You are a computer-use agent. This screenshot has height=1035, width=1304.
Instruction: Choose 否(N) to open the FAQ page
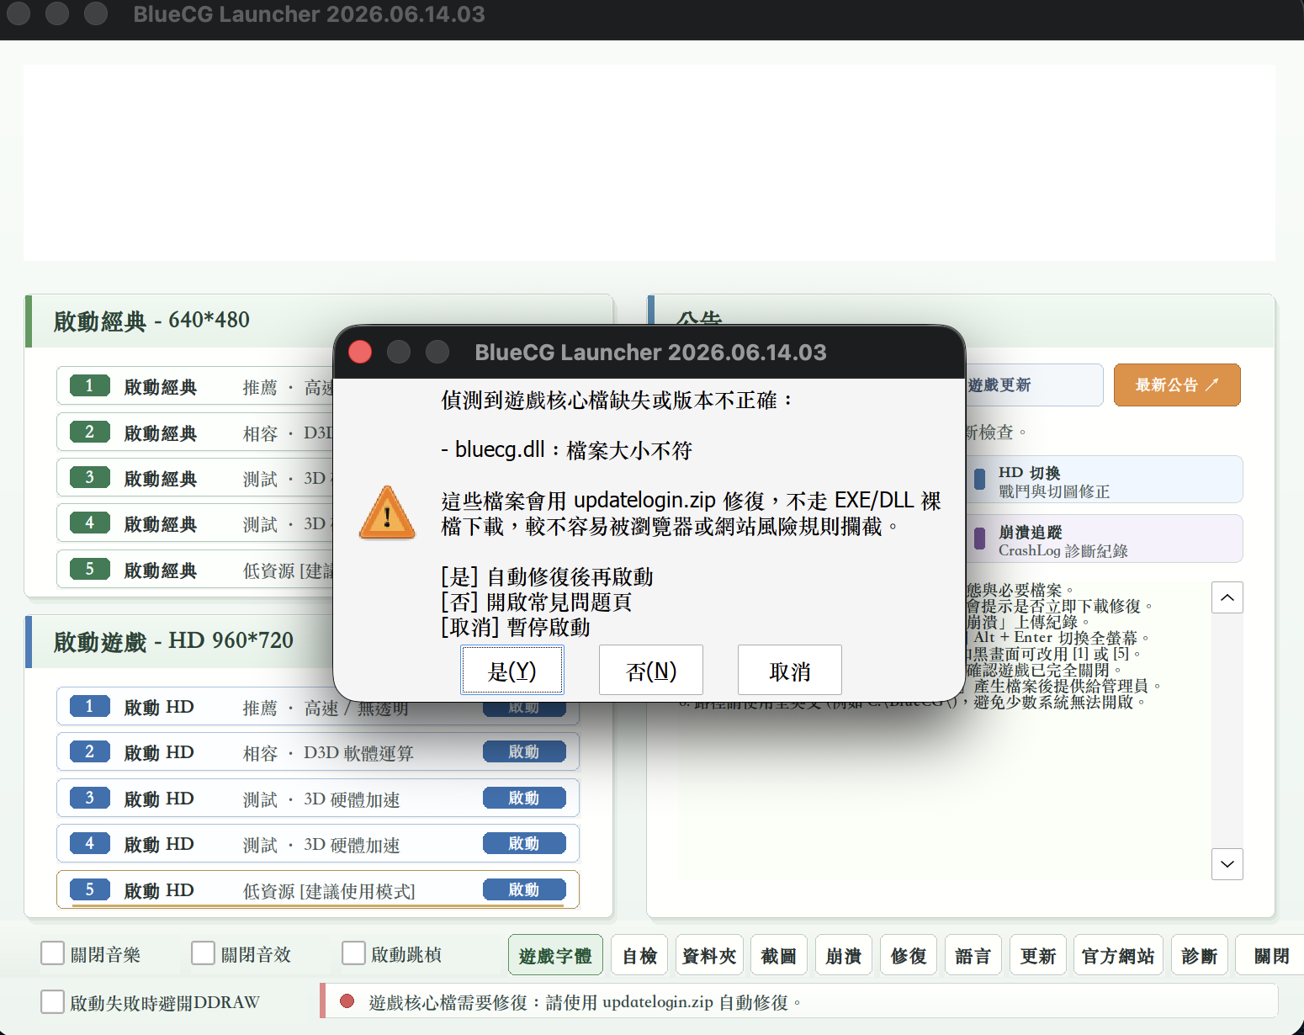click(651, 670)
